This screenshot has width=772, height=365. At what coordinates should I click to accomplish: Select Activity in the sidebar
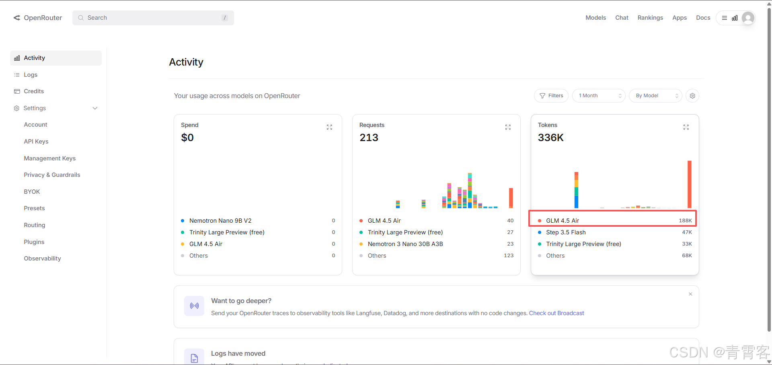56,58
